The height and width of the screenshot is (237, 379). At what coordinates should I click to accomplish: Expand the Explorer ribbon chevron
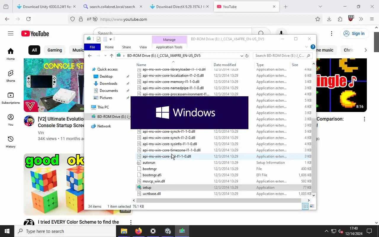[306, 47]
